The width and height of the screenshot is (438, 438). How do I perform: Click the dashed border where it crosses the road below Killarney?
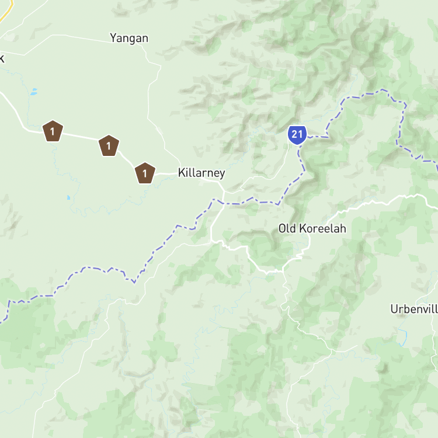223,203
